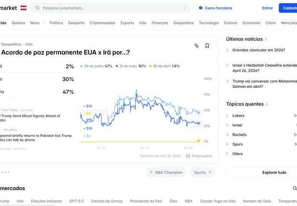Toggle the 30 de junho chart legend
This screenshot has width=297, height=206.
(96, 66)
